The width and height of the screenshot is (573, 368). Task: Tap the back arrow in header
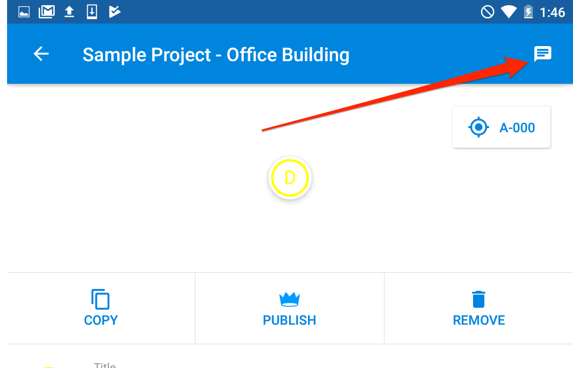(x=41, y=55)
